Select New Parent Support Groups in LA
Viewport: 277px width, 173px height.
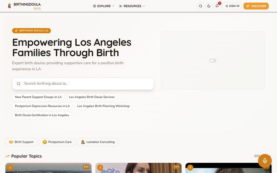point(38,97)
